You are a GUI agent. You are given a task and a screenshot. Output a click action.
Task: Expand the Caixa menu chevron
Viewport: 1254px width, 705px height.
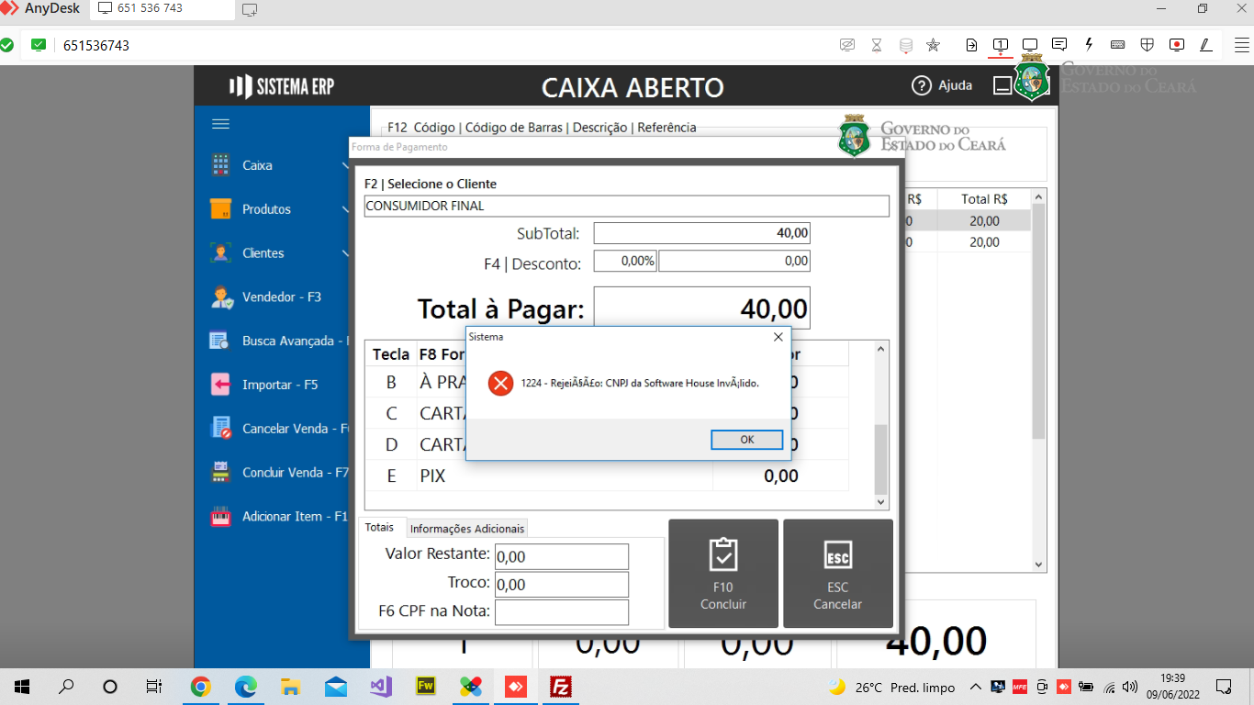(345, 165)
